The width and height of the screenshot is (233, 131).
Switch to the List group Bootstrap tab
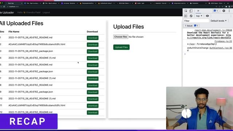pos(69,3)
